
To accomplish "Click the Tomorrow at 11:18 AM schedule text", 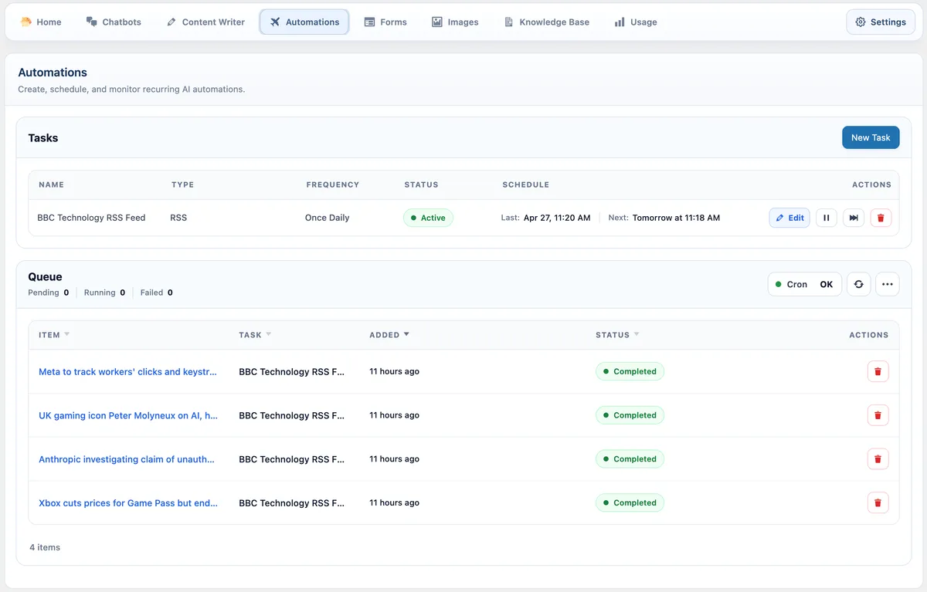I will point(676,218).
